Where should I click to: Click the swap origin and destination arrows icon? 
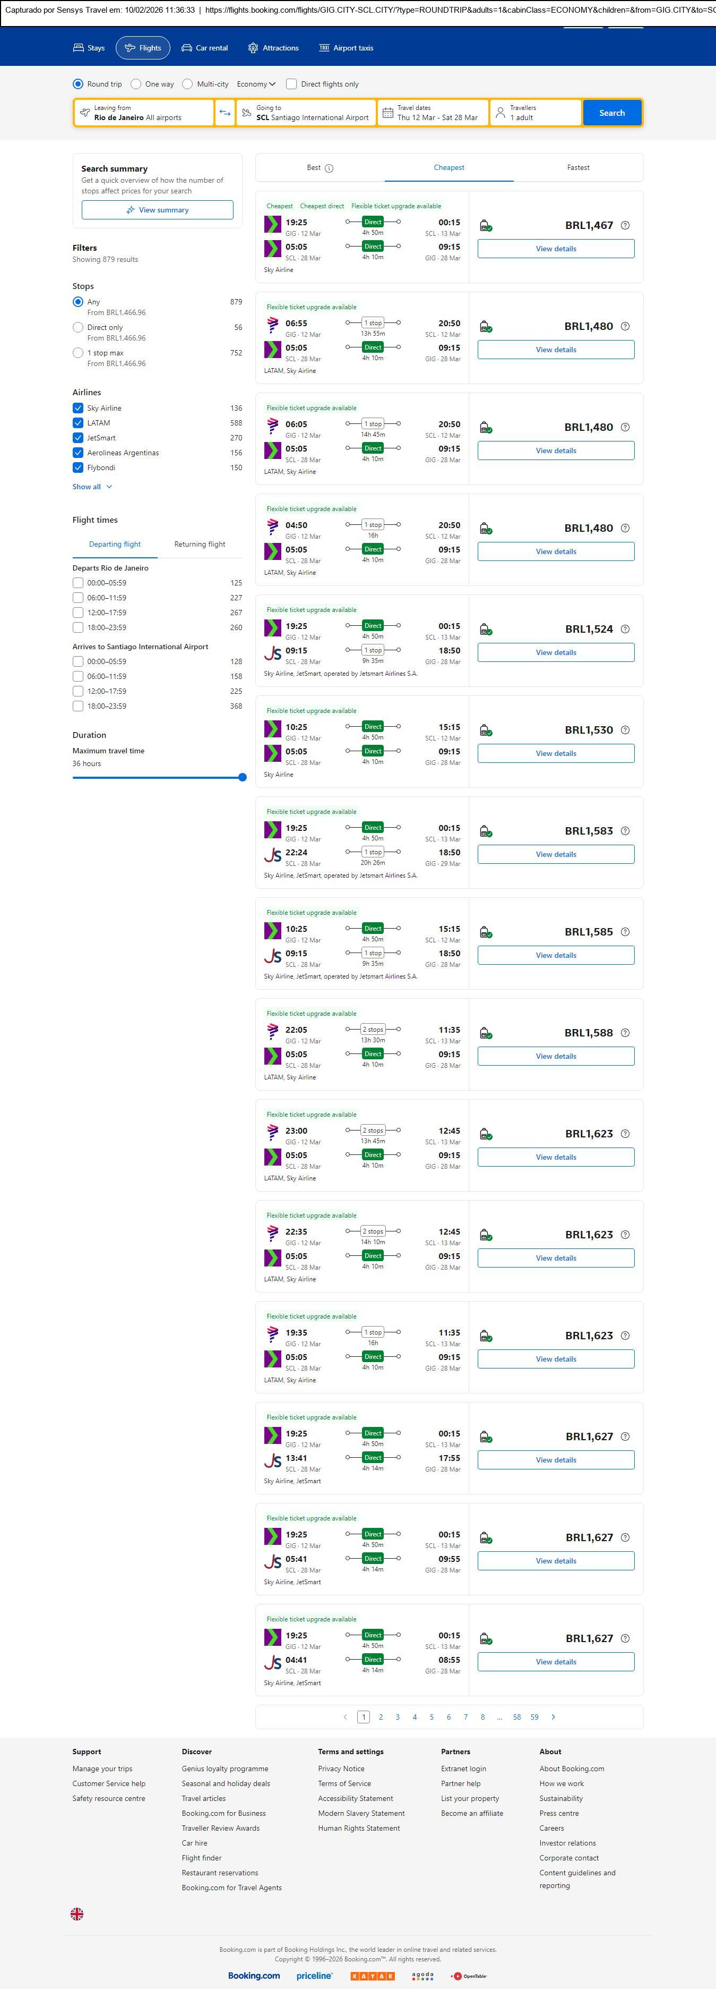tap(225, 113)
